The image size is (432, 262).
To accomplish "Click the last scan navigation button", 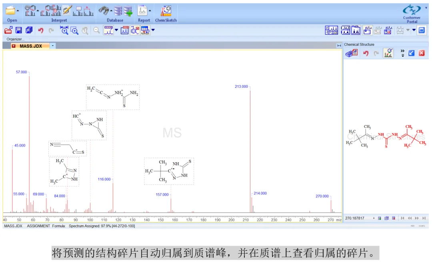I will point(424,218).
